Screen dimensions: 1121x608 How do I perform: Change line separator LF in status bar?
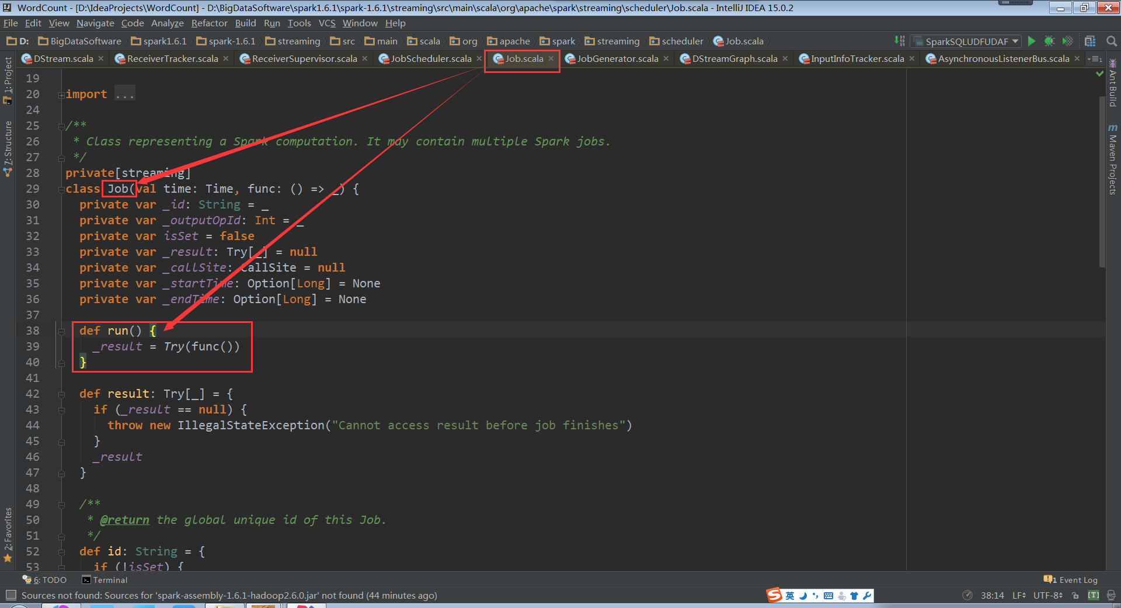(1019, 595)
